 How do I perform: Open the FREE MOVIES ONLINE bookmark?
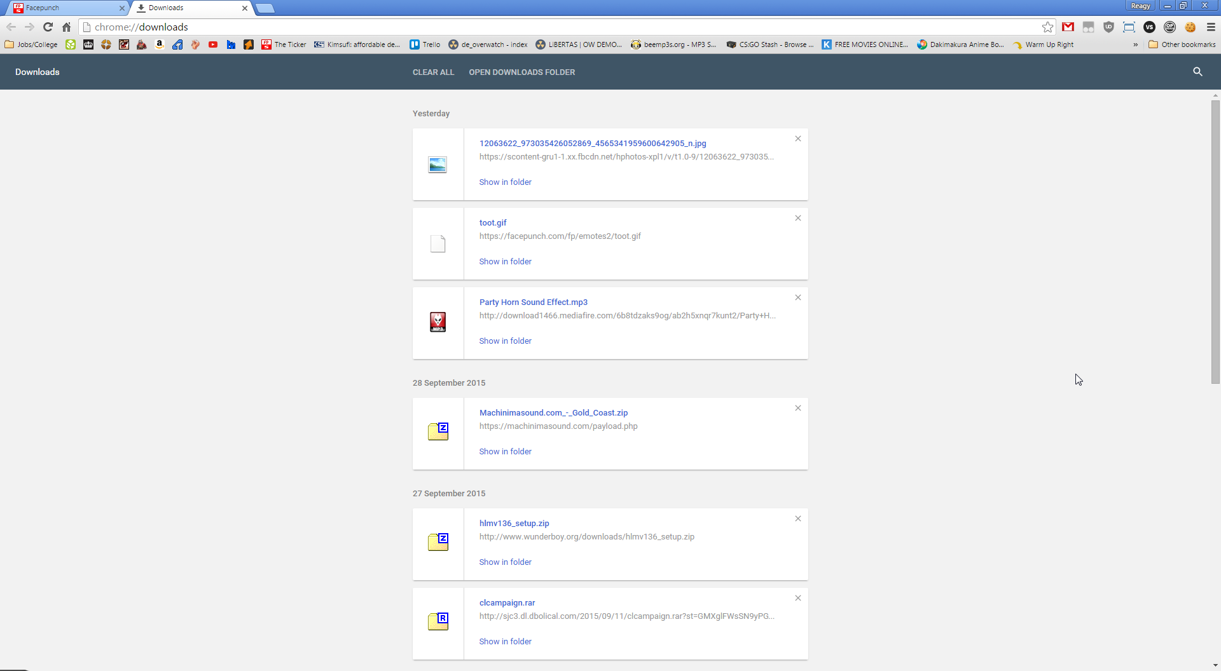click(865, 44)
